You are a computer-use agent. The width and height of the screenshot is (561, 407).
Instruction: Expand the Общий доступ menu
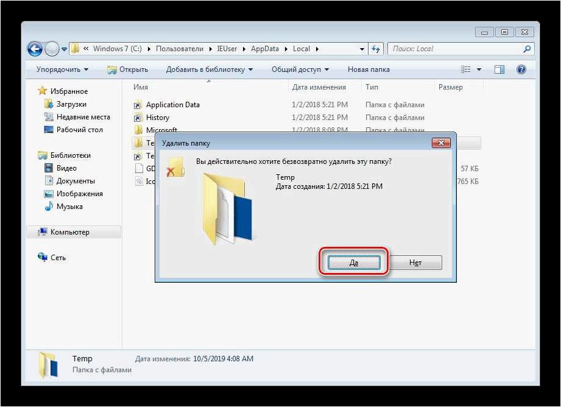tap(300, 69)
